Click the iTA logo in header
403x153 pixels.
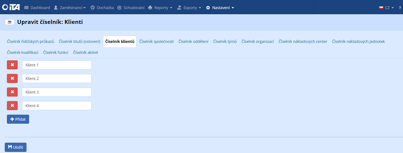click(x=11, y=7)
